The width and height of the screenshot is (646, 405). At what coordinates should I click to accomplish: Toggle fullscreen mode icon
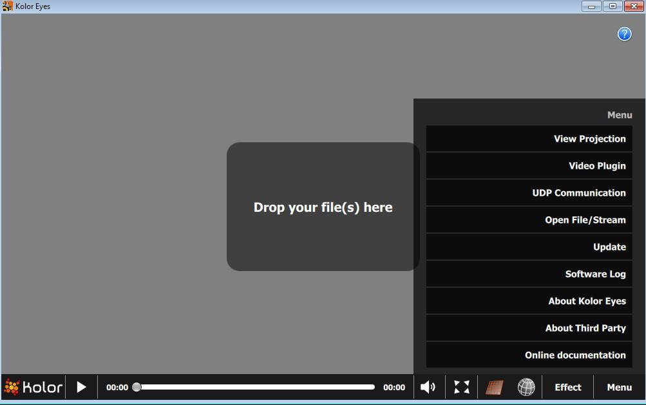click(x=461, y=387)
